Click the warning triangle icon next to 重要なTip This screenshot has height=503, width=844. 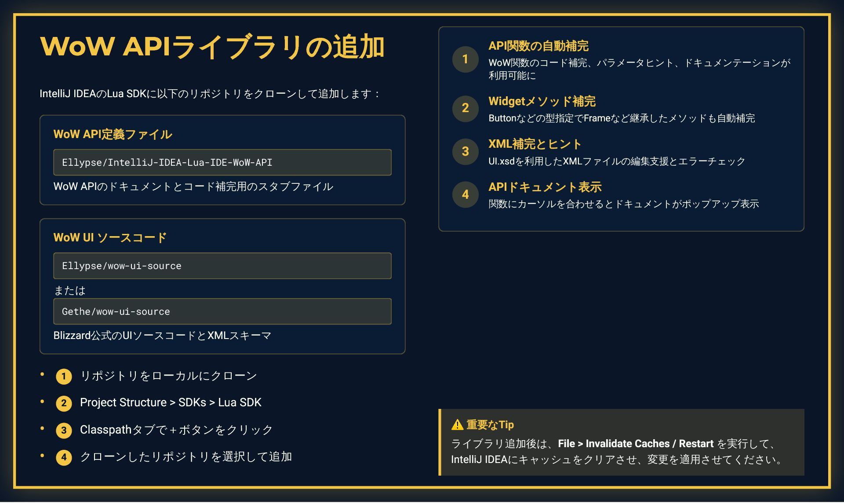coord(457,425)
